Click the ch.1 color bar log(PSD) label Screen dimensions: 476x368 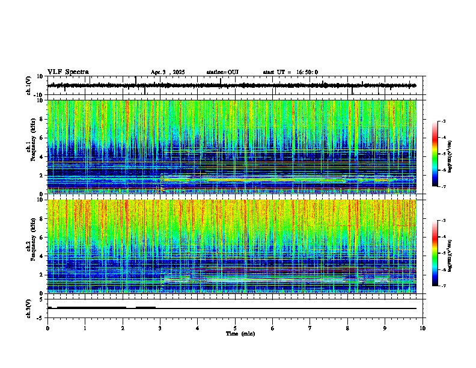tap(450, 156)
